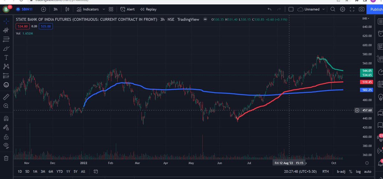Toggle percent scale mode
This screenshot has width=383, height=179.
(350, 172)
